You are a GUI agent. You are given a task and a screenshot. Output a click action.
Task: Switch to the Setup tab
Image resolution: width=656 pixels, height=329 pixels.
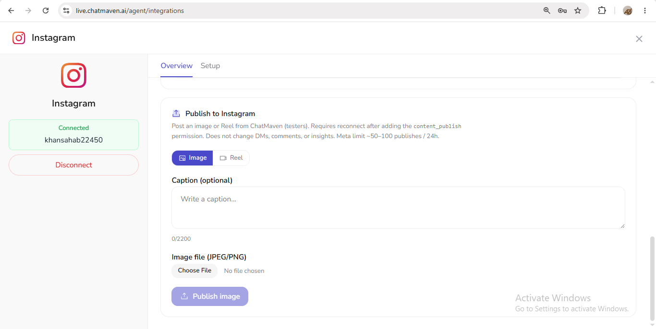click(210, 66)
